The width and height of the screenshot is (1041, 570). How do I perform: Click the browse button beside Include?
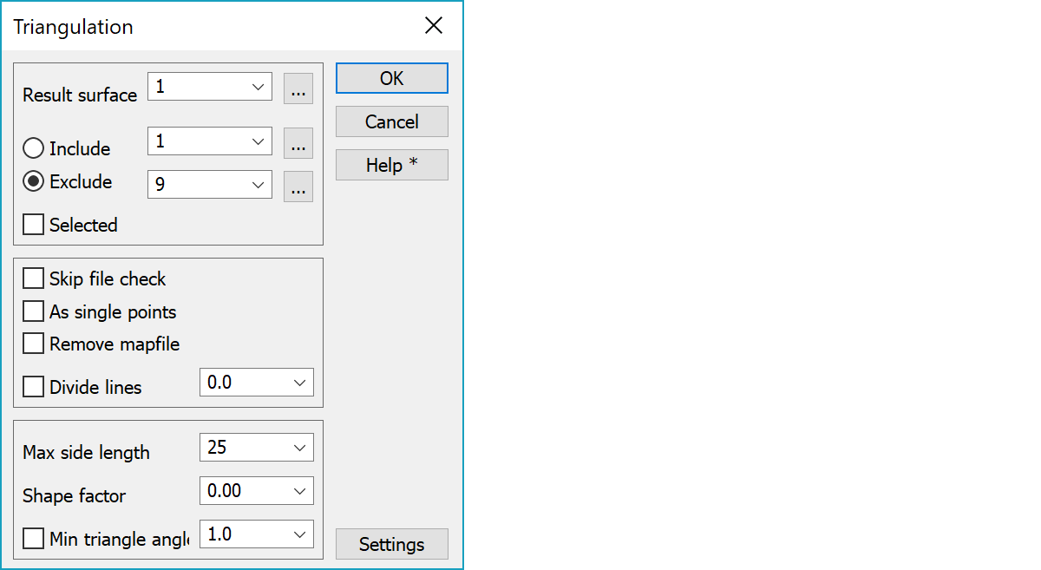click(x=298, y=143)
